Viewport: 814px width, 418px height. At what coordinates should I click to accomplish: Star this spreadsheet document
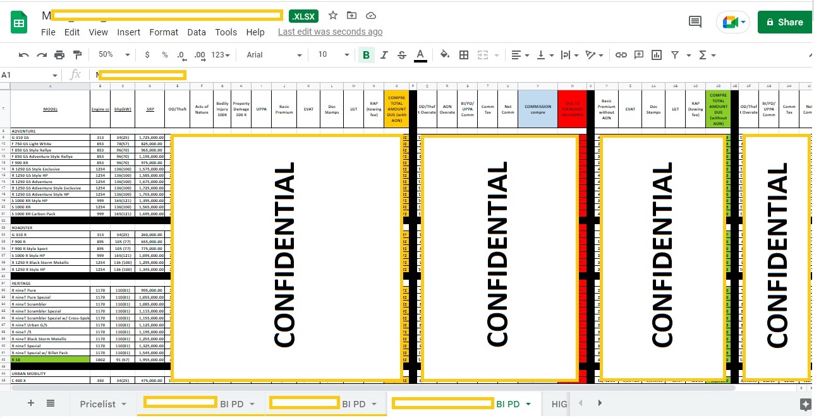333,16
